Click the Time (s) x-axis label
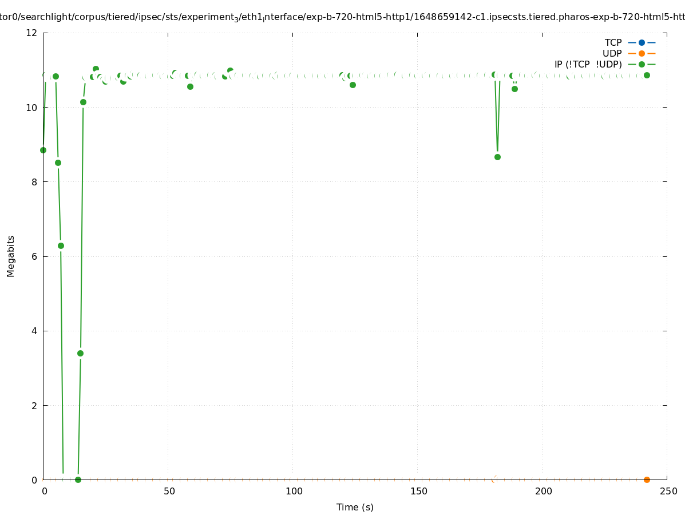This screenshot has height=515, width=685. pos(355,507)
